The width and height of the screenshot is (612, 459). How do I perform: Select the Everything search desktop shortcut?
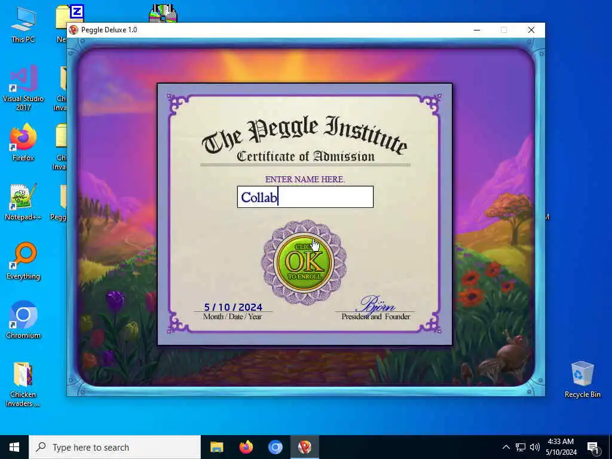(23, 261)
